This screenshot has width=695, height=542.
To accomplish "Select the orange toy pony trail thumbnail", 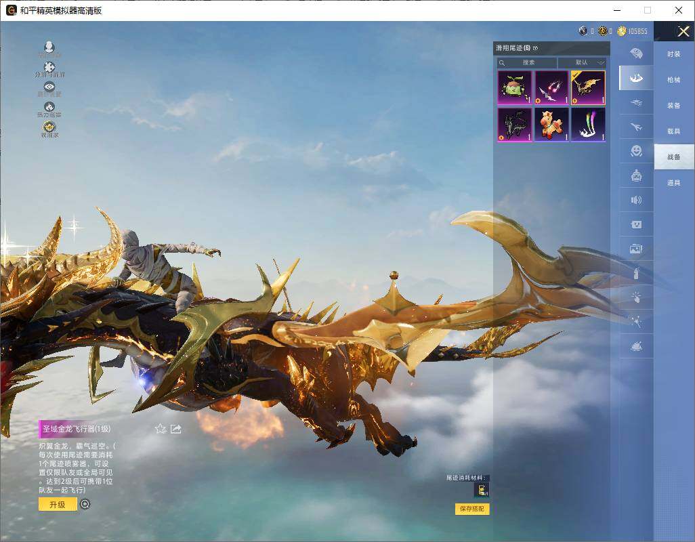I will click(551, 125).
